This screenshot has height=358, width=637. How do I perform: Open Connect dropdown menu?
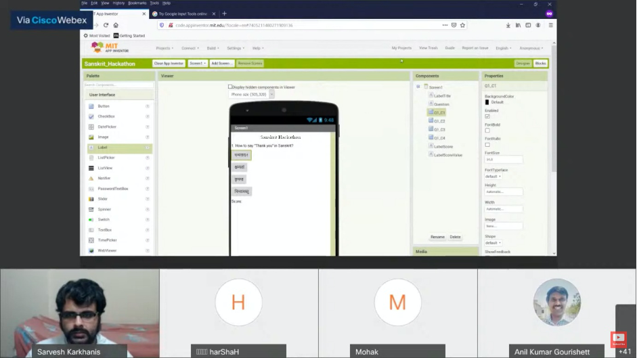pyautogui.click(x=190, y=48)
